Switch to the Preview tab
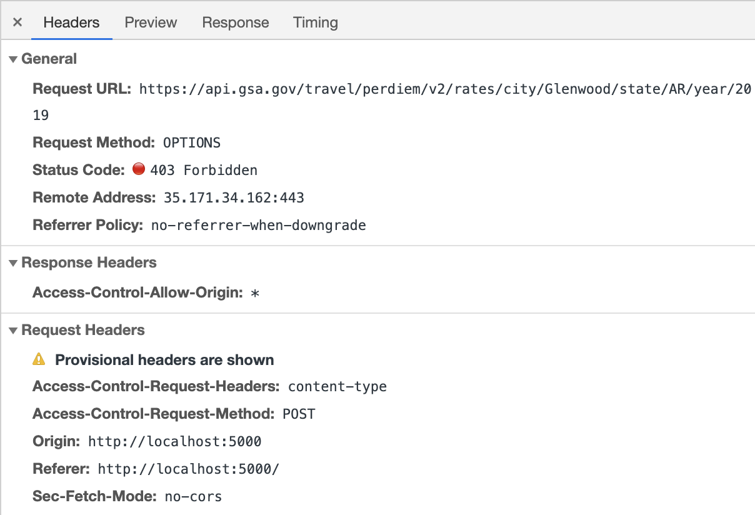Viewport: 755px width, 515px height. [151, 22]
